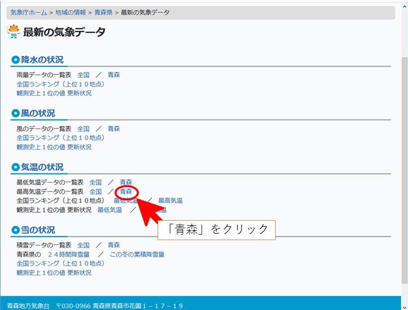Open 青森 for 最低気温データの一覧表

click(x=126, y=182)
